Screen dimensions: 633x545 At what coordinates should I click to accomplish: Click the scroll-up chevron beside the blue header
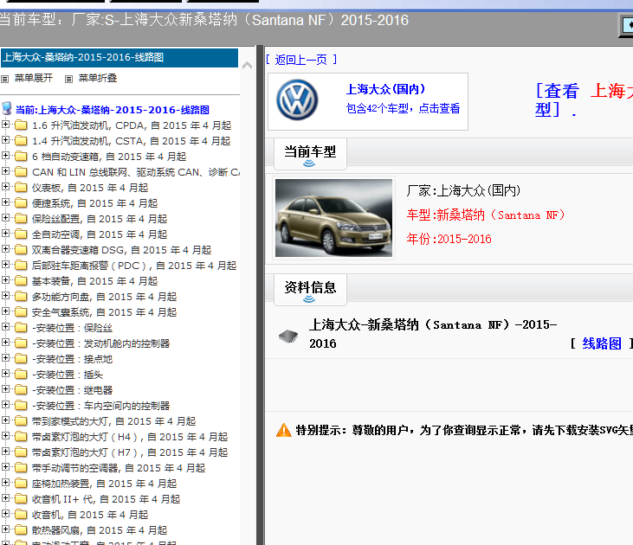click(x=247, y=66)
